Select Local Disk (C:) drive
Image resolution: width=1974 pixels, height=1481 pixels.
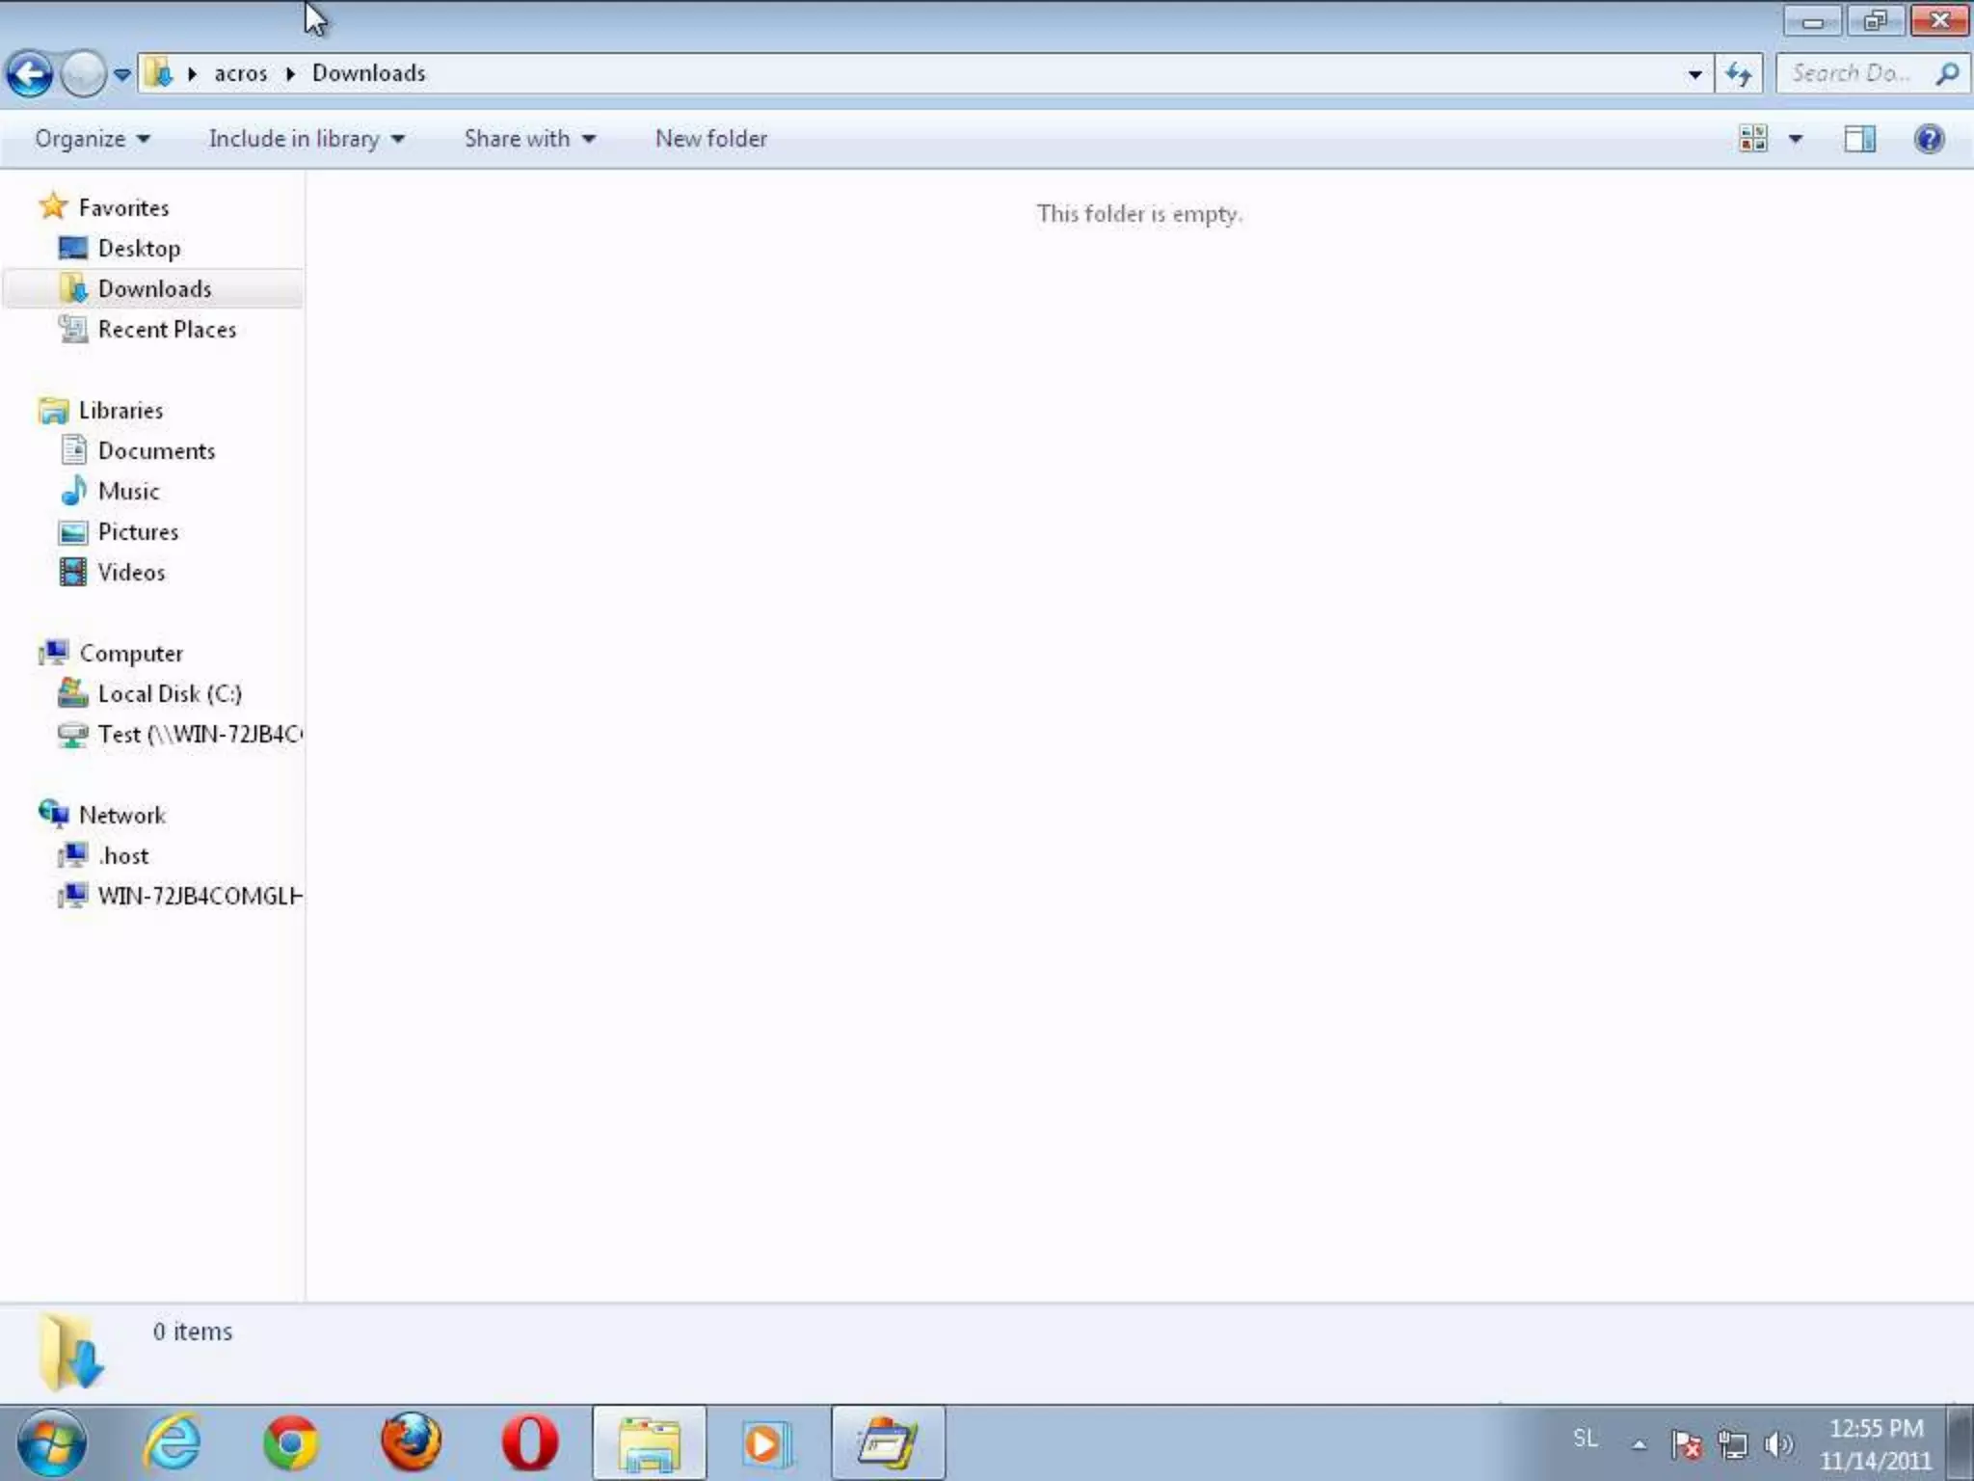[x=170, y=694]
